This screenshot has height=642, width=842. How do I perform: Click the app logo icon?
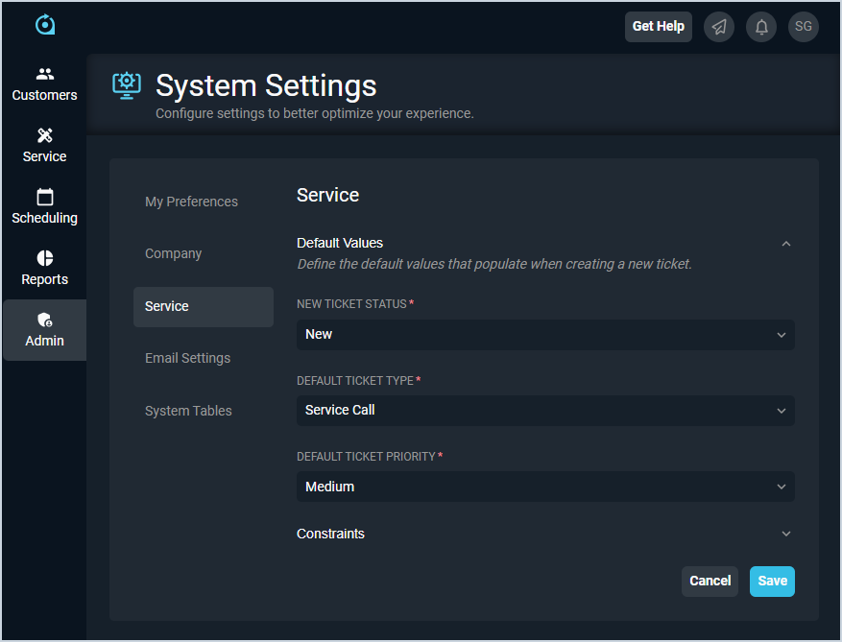45,25
